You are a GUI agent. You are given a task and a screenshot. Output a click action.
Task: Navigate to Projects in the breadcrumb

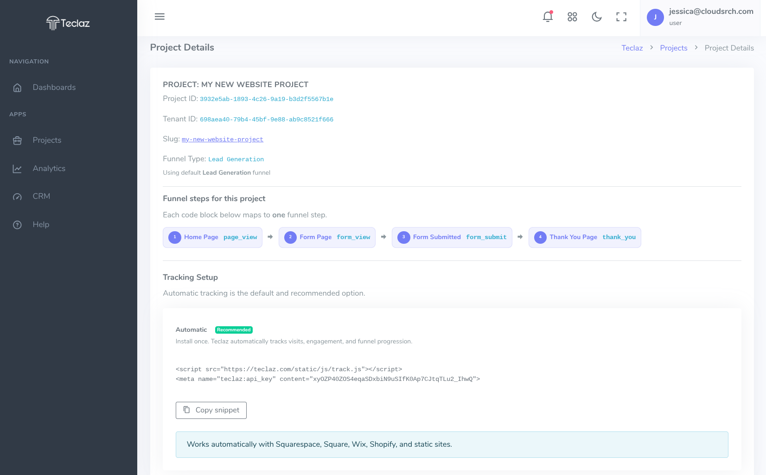(x=673, y=48)
